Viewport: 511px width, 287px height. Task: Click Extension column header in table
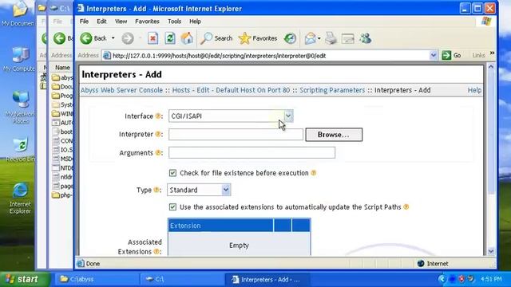[x=220, y=226]
